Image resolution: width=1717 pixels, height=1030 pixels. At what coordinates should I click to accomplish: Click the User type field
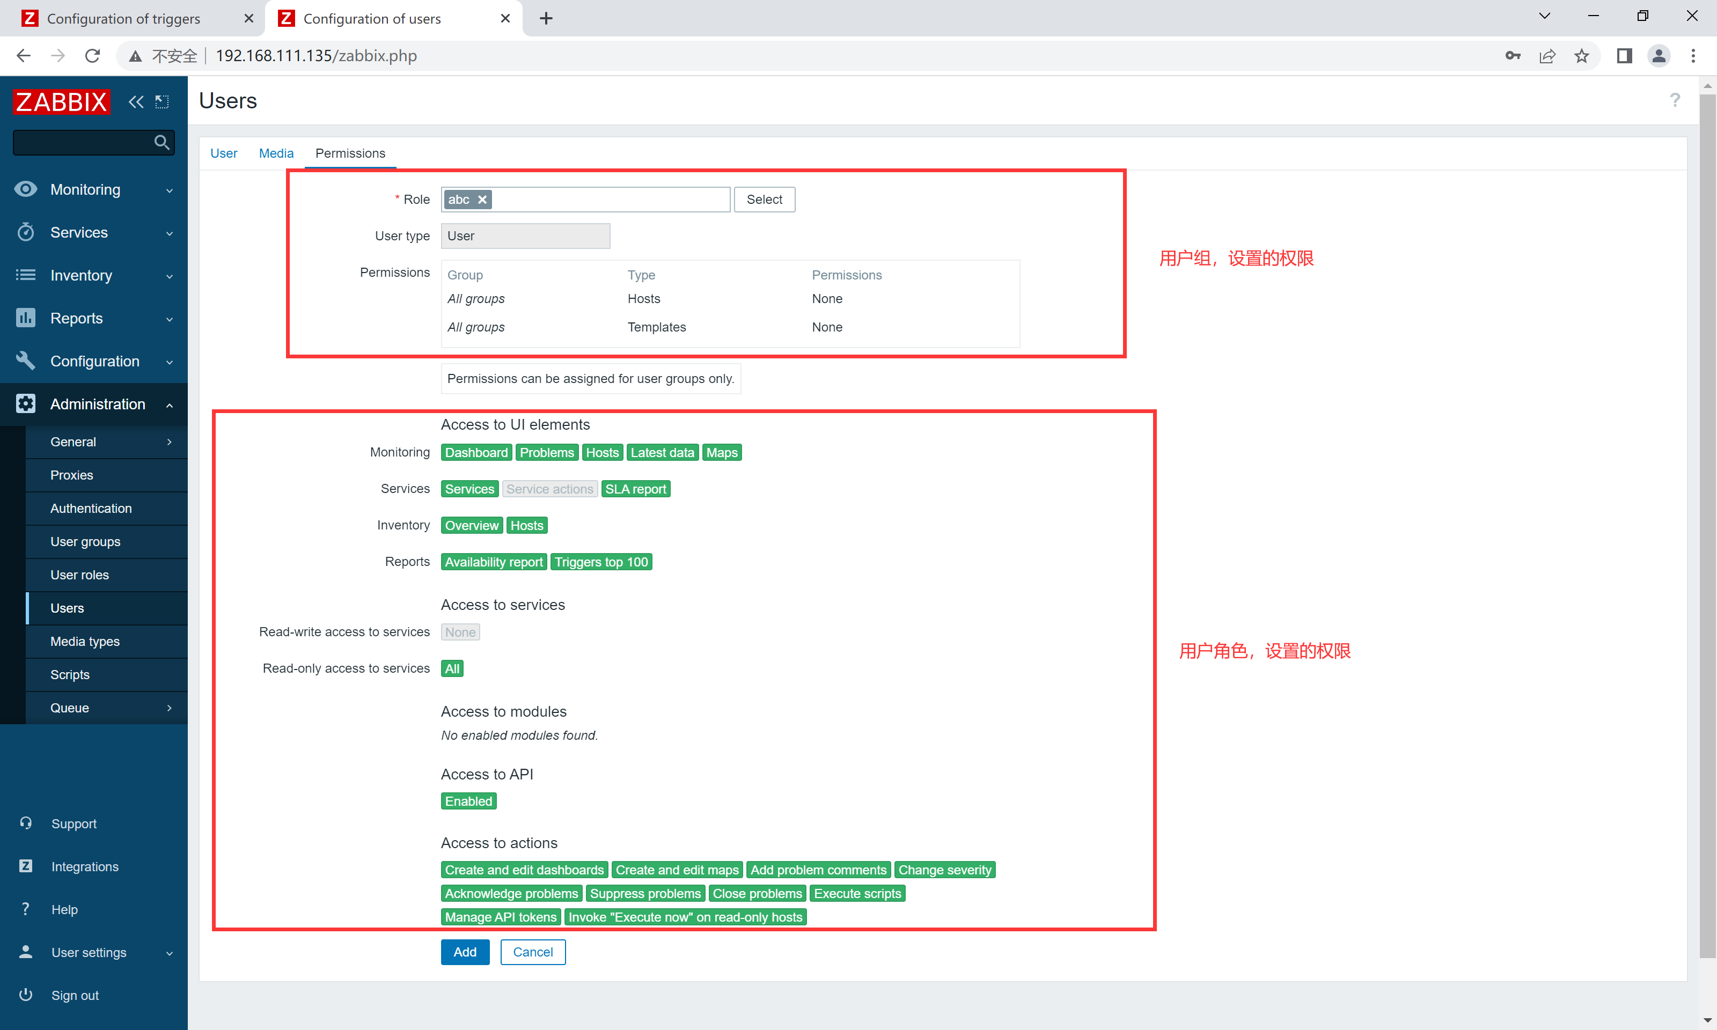coord(525,236)
